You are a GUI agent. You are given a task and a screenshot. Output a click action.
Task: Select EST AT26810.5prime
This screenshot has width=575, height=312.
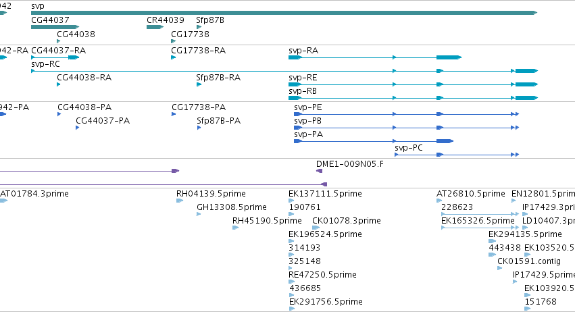click(471, 194)
